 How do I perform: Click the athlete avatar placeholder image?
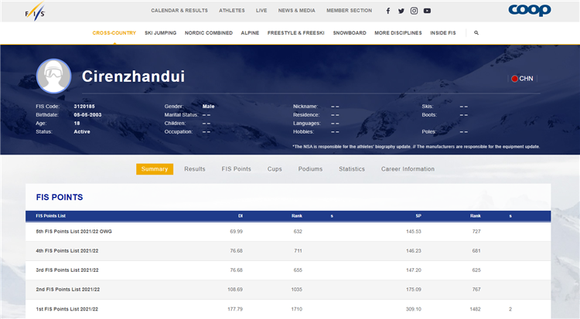pos(54,77)
